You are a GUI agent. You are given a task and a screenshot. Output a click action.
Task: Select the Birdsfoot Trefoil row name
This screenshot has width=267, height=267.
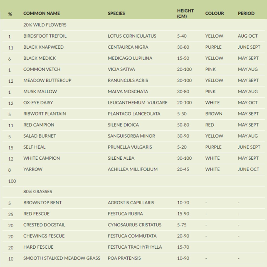45,36
